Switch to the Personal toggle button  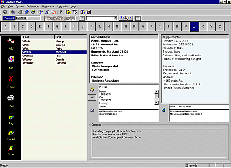(x=9, y=18)
